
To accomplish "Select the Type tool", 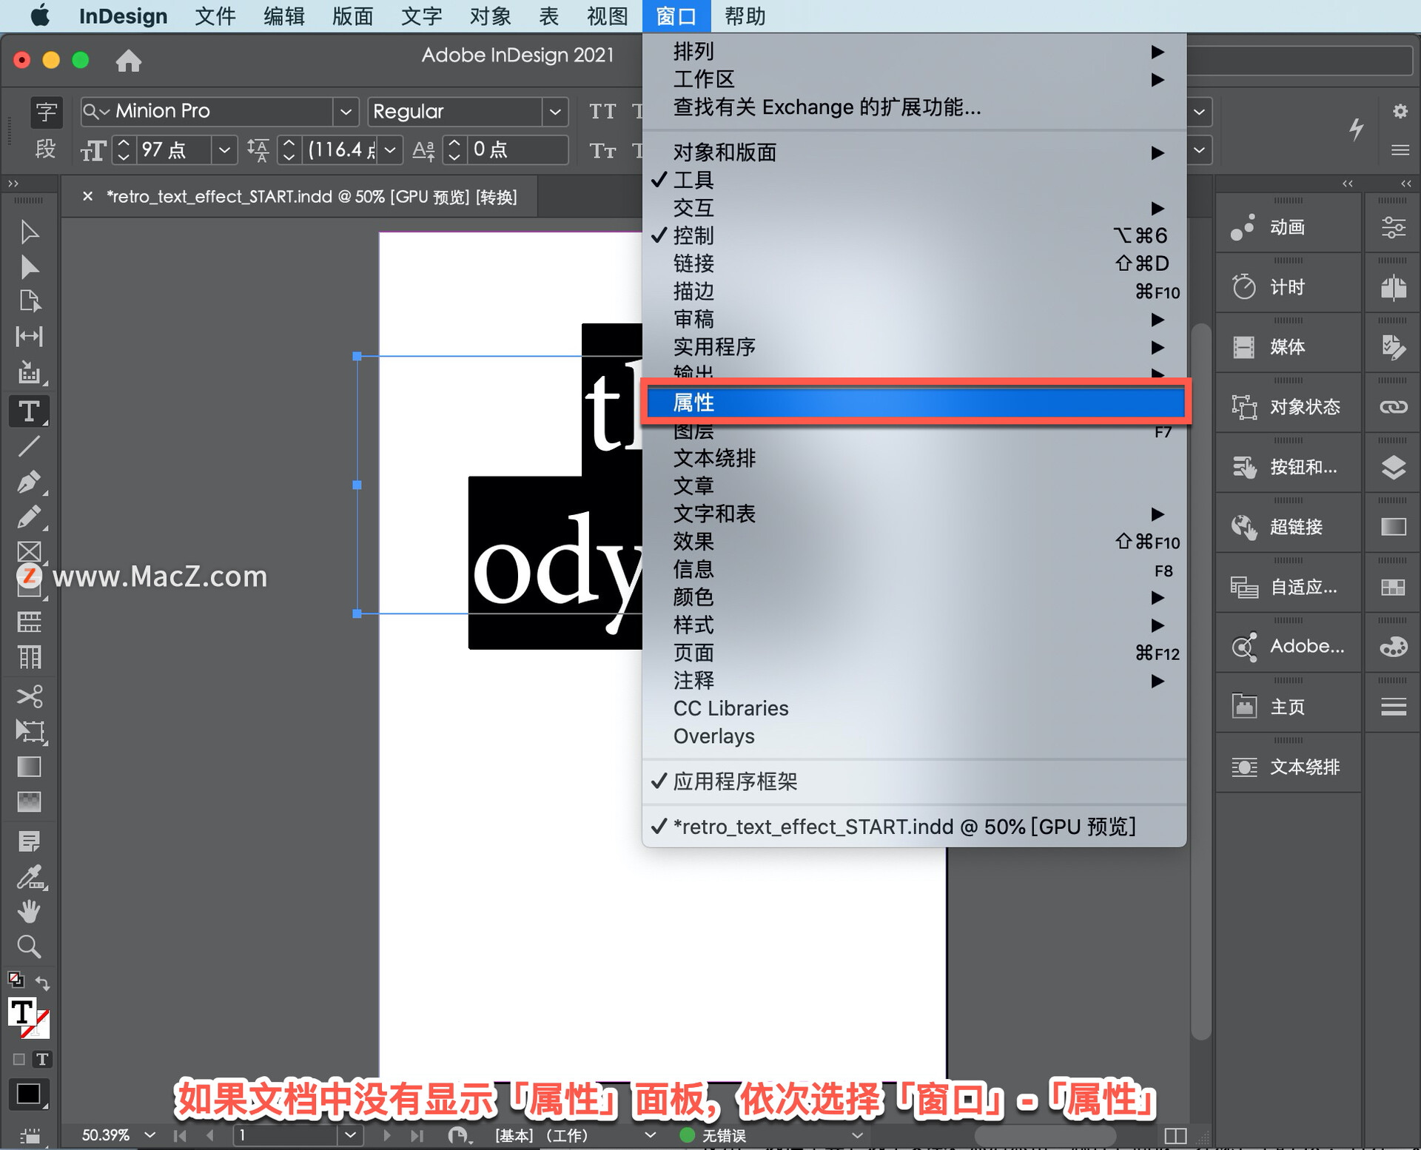I will [x=29, y=411].
